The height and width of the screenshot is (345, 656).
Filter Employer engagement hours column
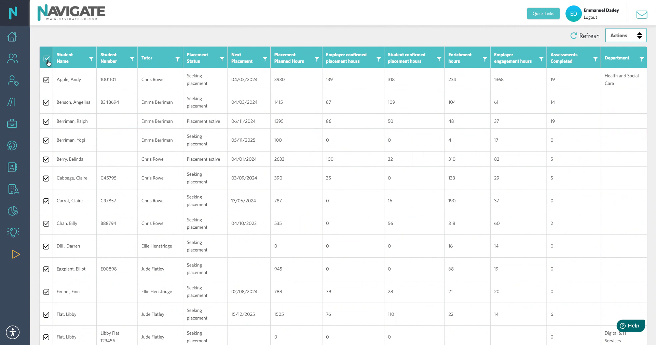click(541, 59)
